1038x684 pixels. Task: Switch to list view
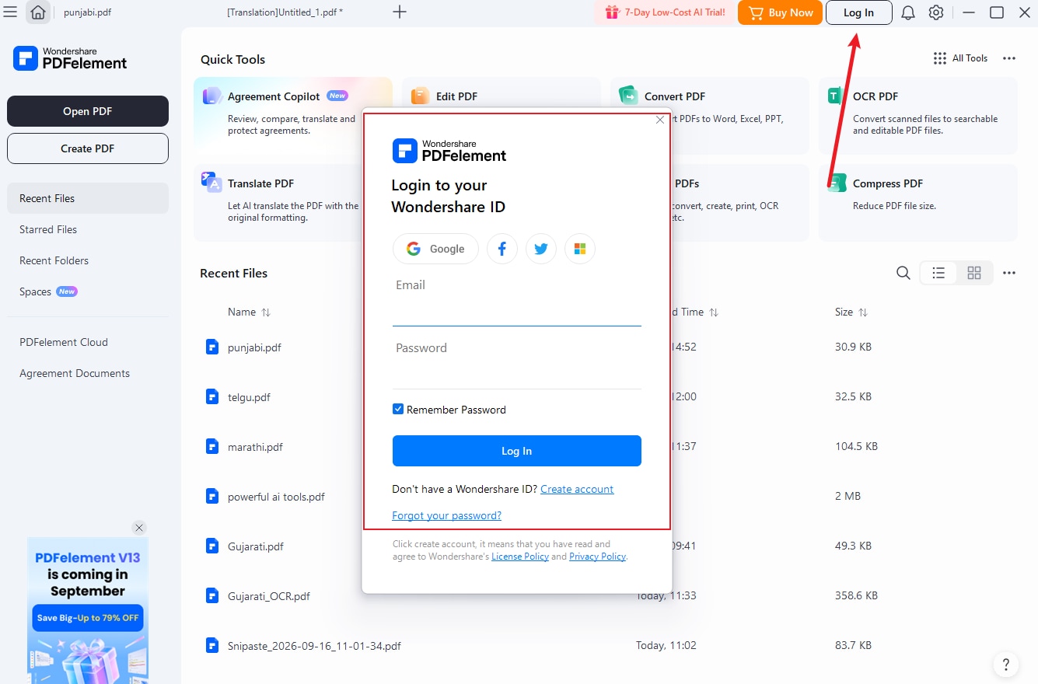click(938, 273)
